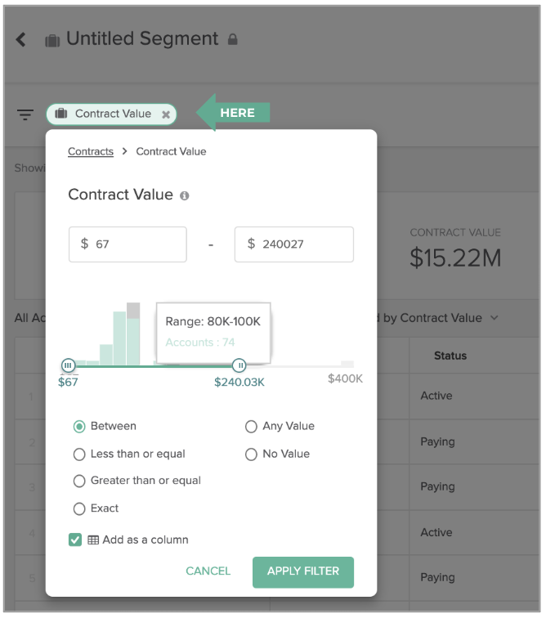This screenshot has width=546, height=618.
Task: Open the filter lines icon
Action: [25, 114]
